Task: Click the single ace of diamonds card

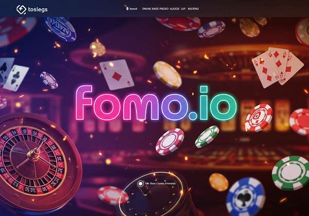Action: [117, 75]
